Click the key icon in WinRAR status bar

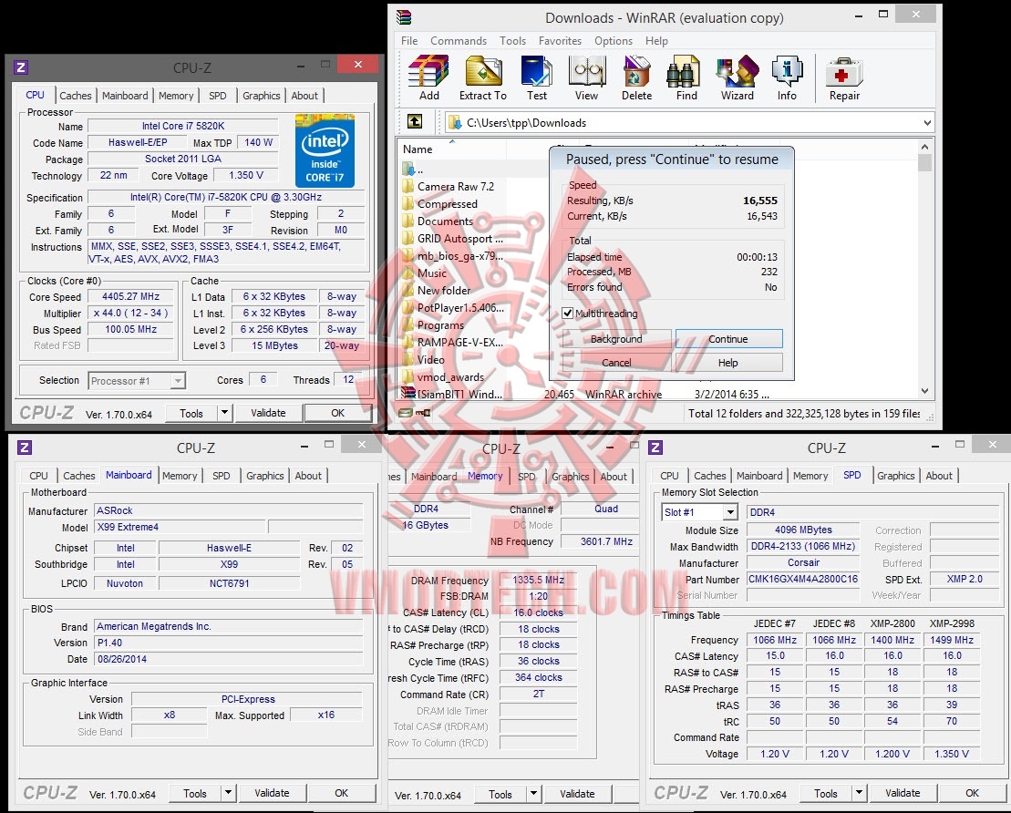tap(423, 413)
